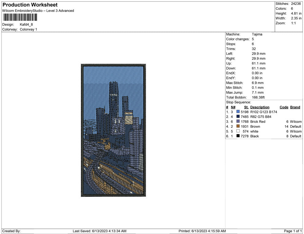Click the 'Stop Sequence:' heading
Viewport: 304px width, 234px height.
pyautogui.click(x=239, y=102)
